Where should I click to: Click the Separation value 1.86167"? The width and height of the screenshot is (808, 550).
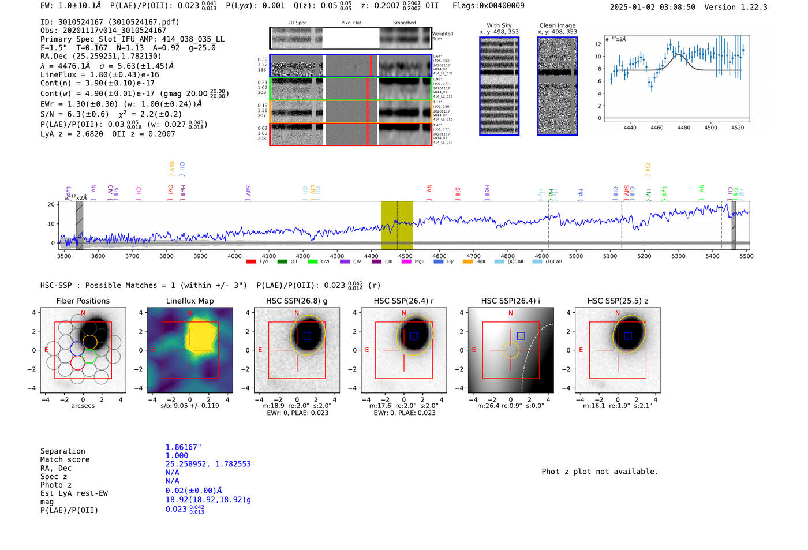pos(184,447)
